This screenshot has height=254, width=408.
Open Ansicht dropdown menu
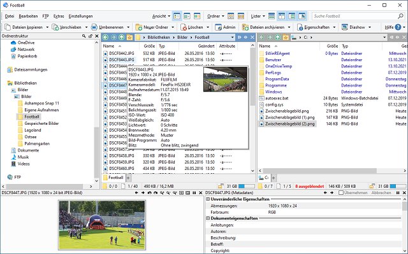[x=161, y=16]
